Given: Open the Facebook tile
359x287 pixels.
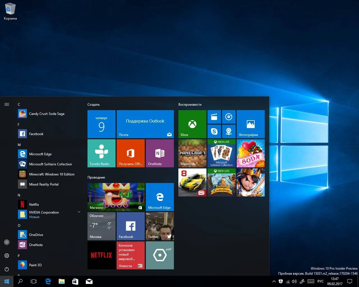Looking at the screenshot, I should coord(131,226).
